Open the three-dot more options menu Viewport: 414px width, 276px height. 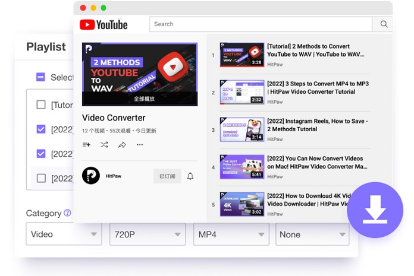click(x=140, y=145)
